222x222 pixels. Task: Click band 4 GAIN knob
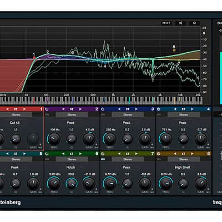[201, 139]
